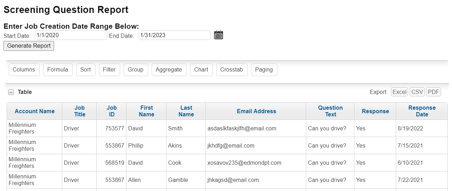Open the Paging options
Image resolution: width=452 pixels, height=191 pixels.
pos(264,70)
